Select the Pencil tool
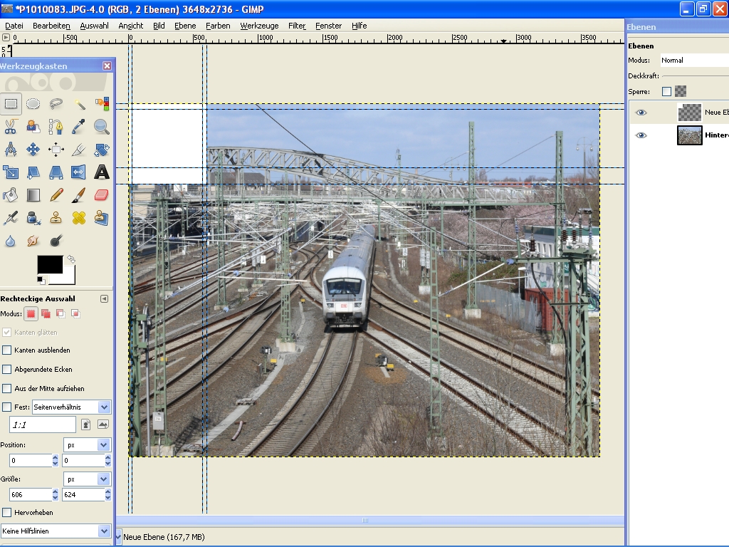Screen dimensions: 729x547 pyautogui.click(x=56, y=195)
